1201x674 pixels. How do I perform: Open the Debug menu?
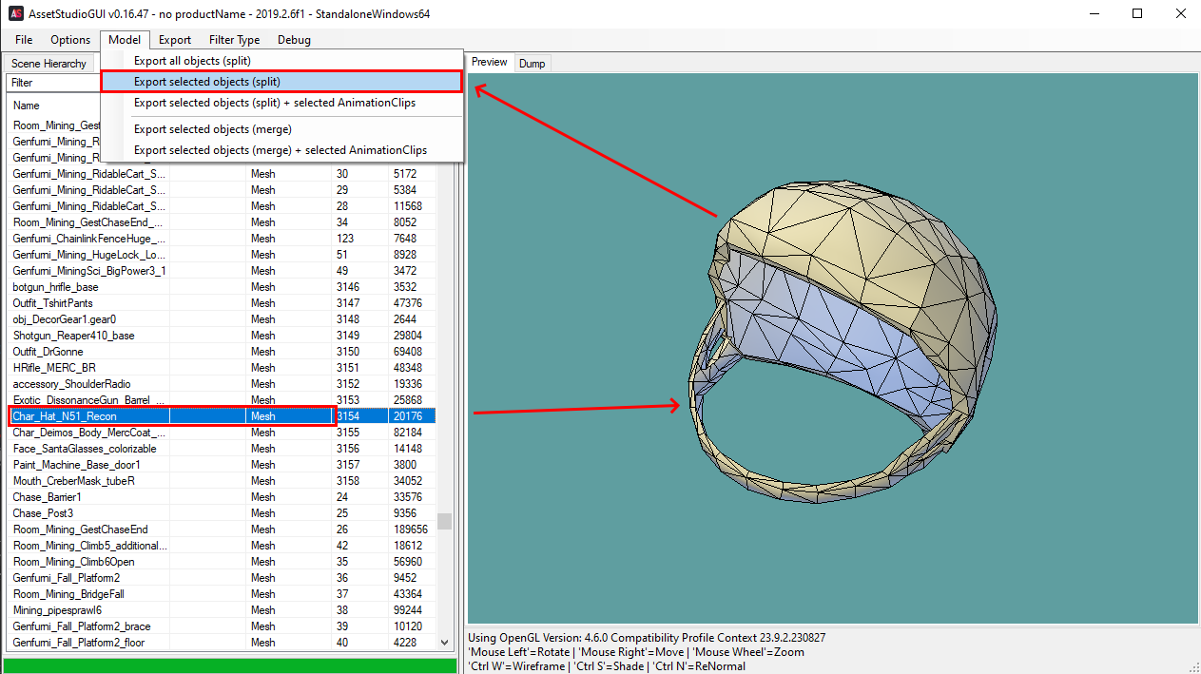pos(294,40)
